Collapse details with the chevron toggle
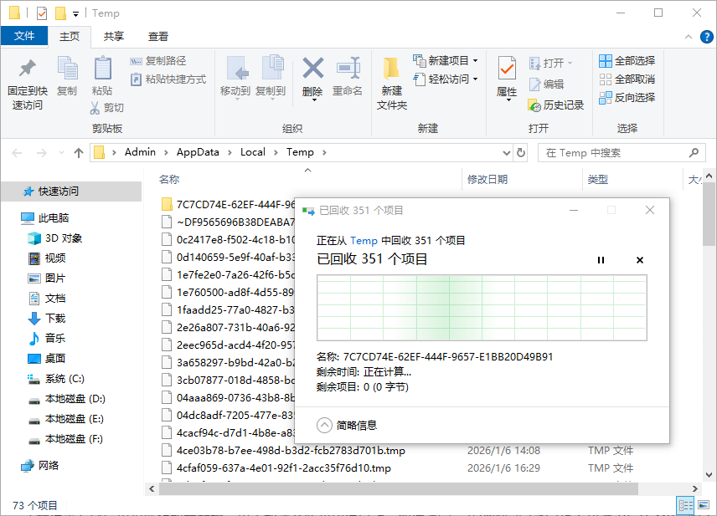Viewport: 717px width, 516px height. point(325,425)
